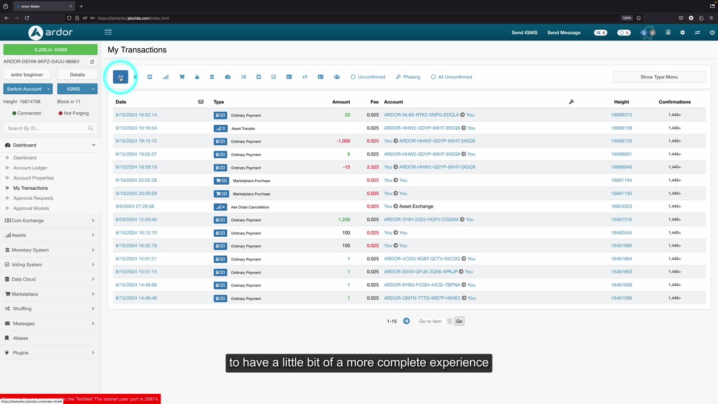Open the 9/15/2024 19:52:14 transaction link
The width and height of the screenshot is (718, 404).
136,115
